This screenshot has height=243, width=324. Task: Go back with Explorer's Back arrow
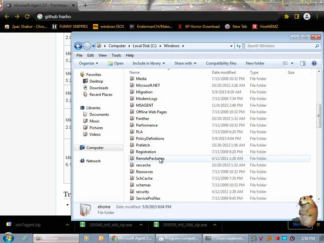(78, 46)
